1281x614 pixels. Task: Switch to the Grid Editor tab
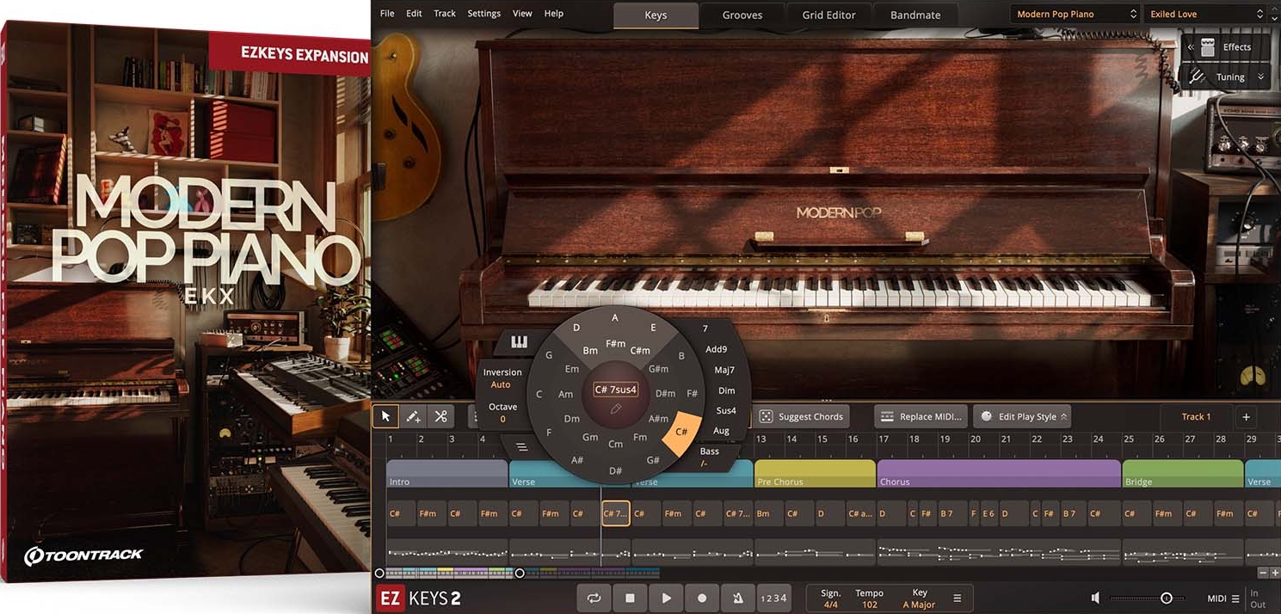[x=828, y=14]
